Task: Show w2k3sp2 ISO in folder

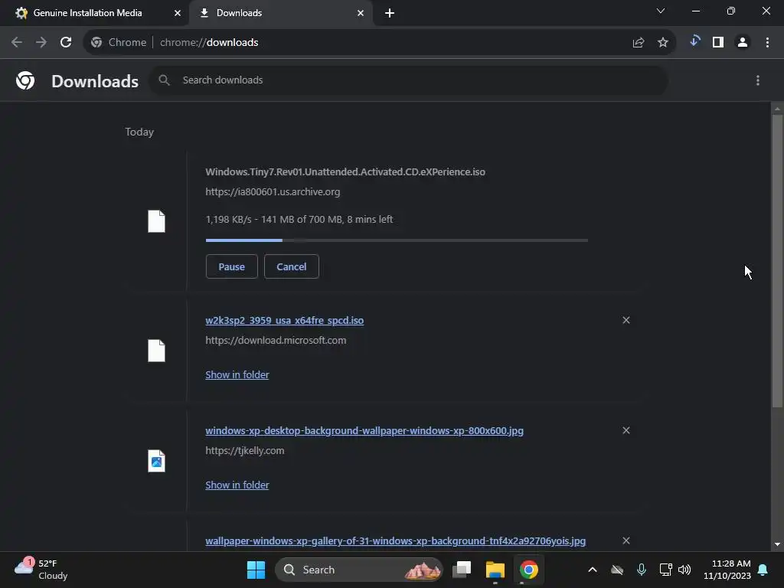Action: tap(237, 375)
